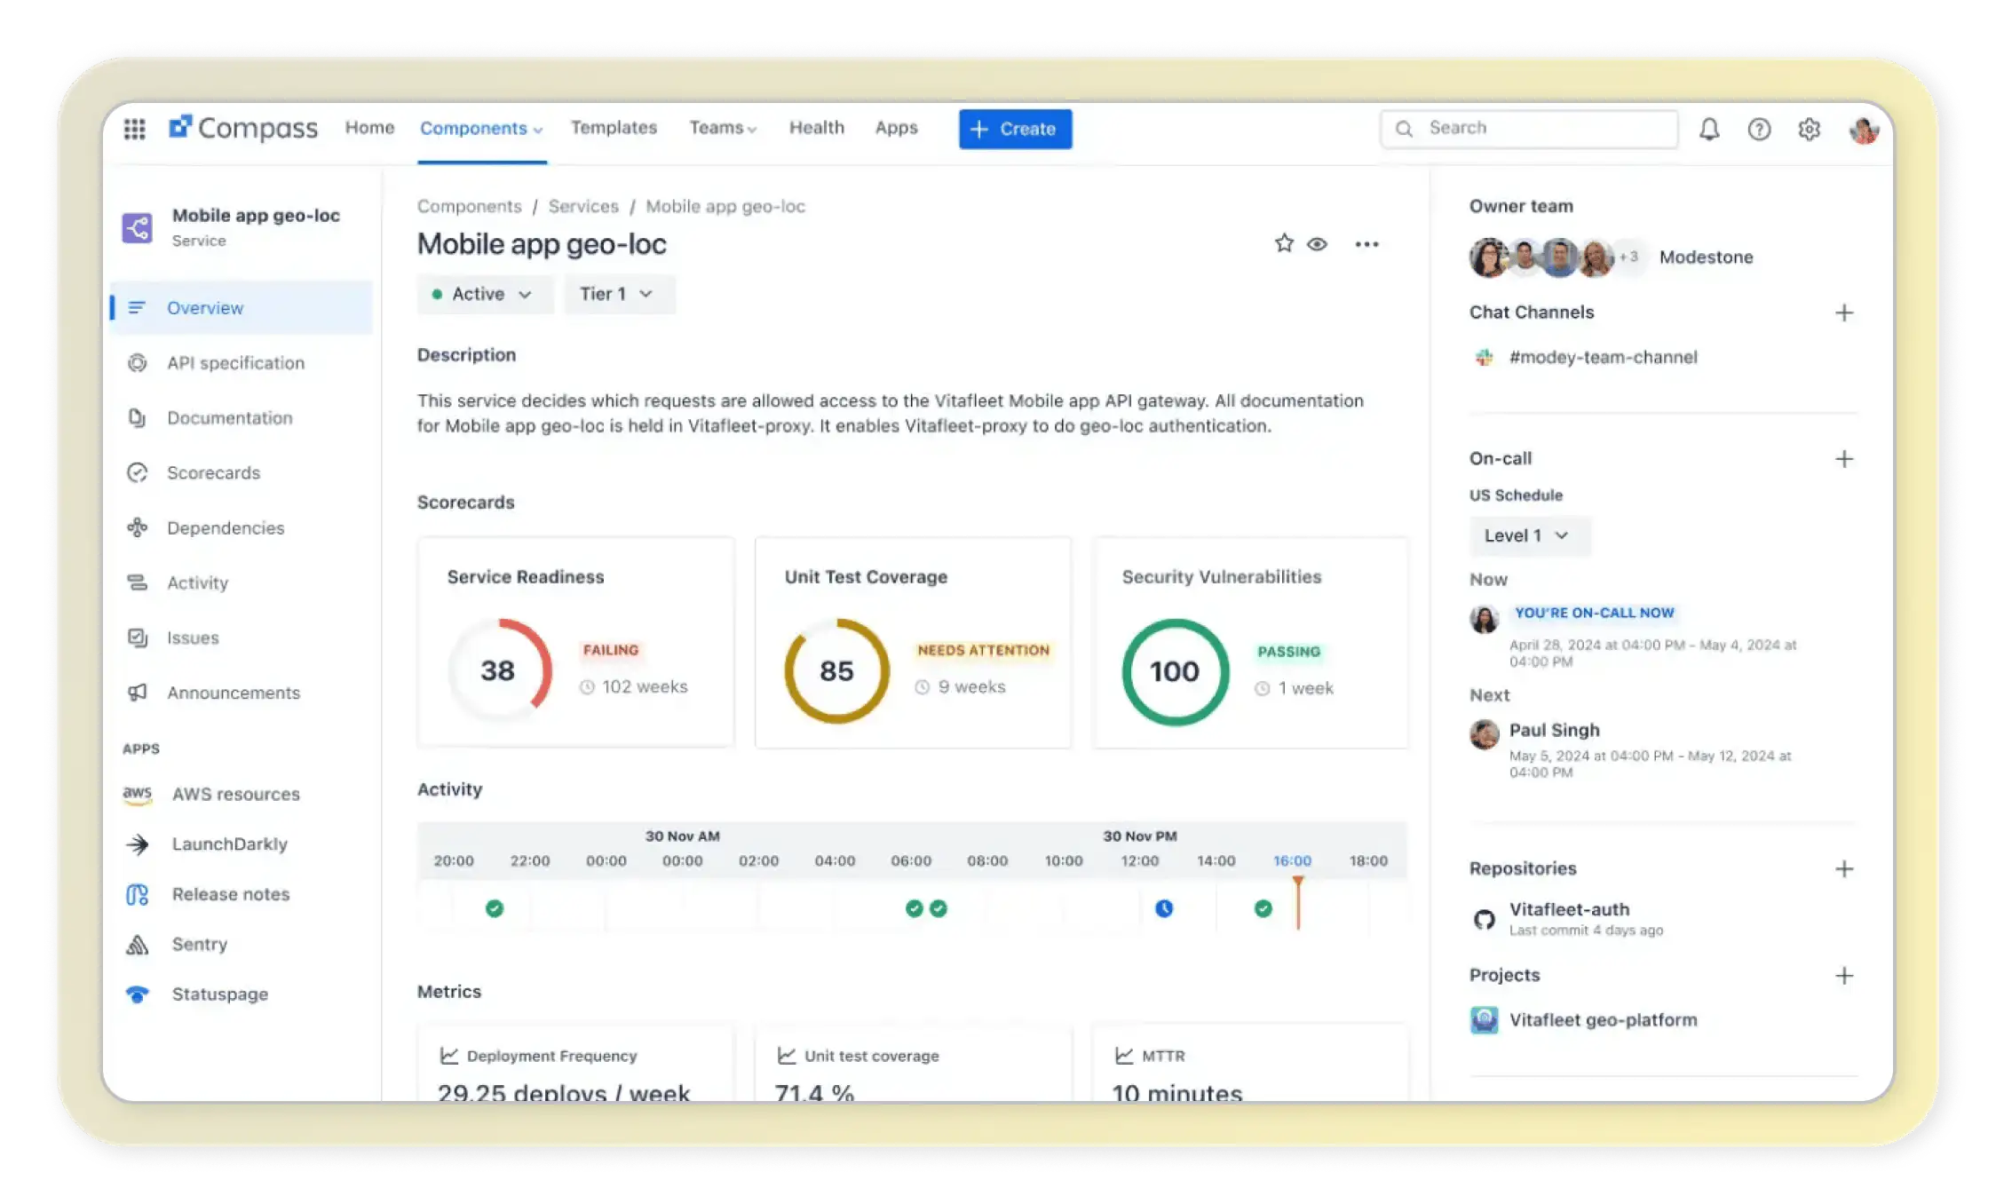The image size is (1996, 1204).
Task: Select Overview in the sidebar
Action: [x=242, y=308]
